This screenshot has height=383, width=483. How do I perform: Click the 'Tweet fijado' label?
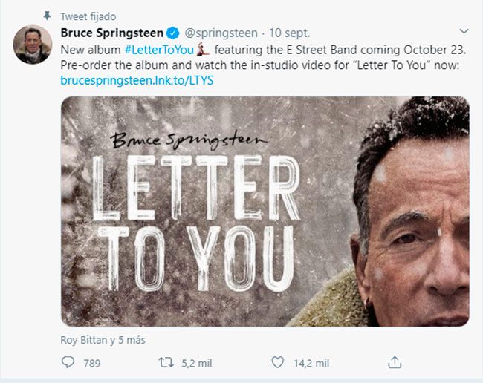(x=88, y=16)
